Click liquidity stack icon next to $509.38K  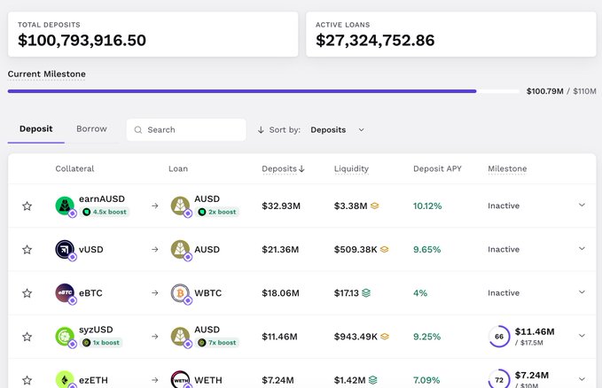click(x=384, y=250)
